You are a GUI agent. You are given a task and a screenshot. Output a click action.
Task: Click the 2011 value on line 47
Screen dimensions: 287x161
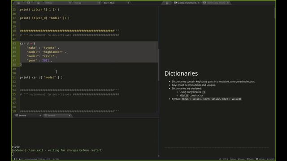click(x=46, y=60)
